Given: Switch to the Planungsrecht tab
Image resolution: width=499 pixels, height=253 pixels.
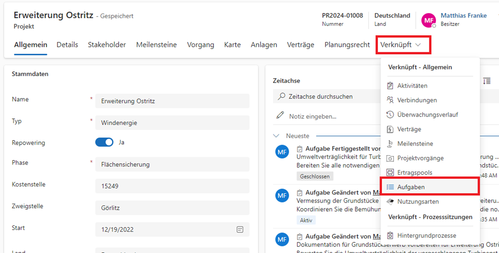Looking at the screenshot, I should pos(347,45).
